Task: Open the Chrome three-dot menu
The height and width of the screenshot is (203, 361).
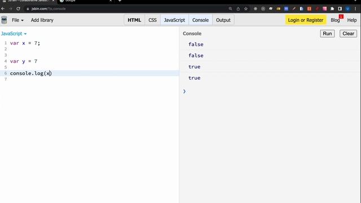Action: click(x=355, y=9)
